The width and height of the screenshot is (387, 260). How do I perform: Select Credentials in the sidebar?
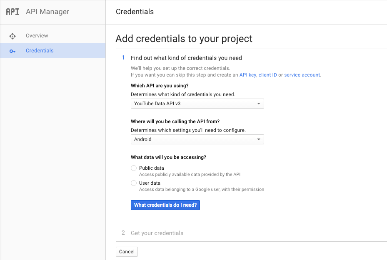click(x=53, y=51)
